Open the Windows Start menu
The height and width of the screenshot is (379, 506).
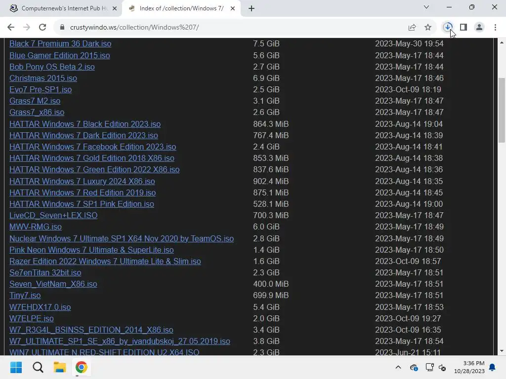pyautogui.click(x=16, y=367)
